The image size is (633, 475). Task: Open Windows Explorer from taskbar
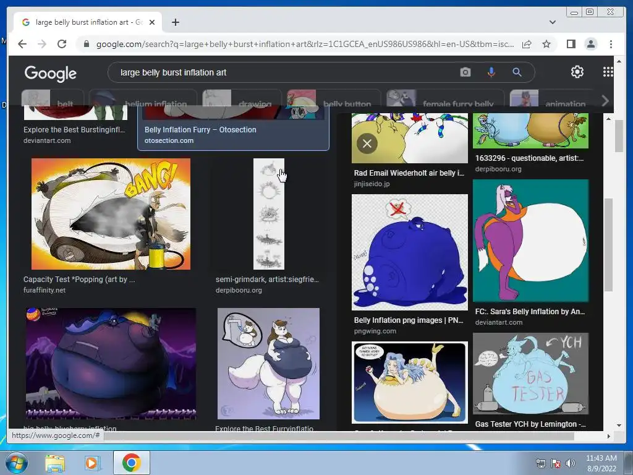tap(55, 463)
